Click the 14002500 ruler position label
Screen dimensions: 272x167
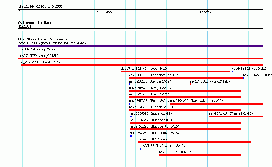point(207,12)
